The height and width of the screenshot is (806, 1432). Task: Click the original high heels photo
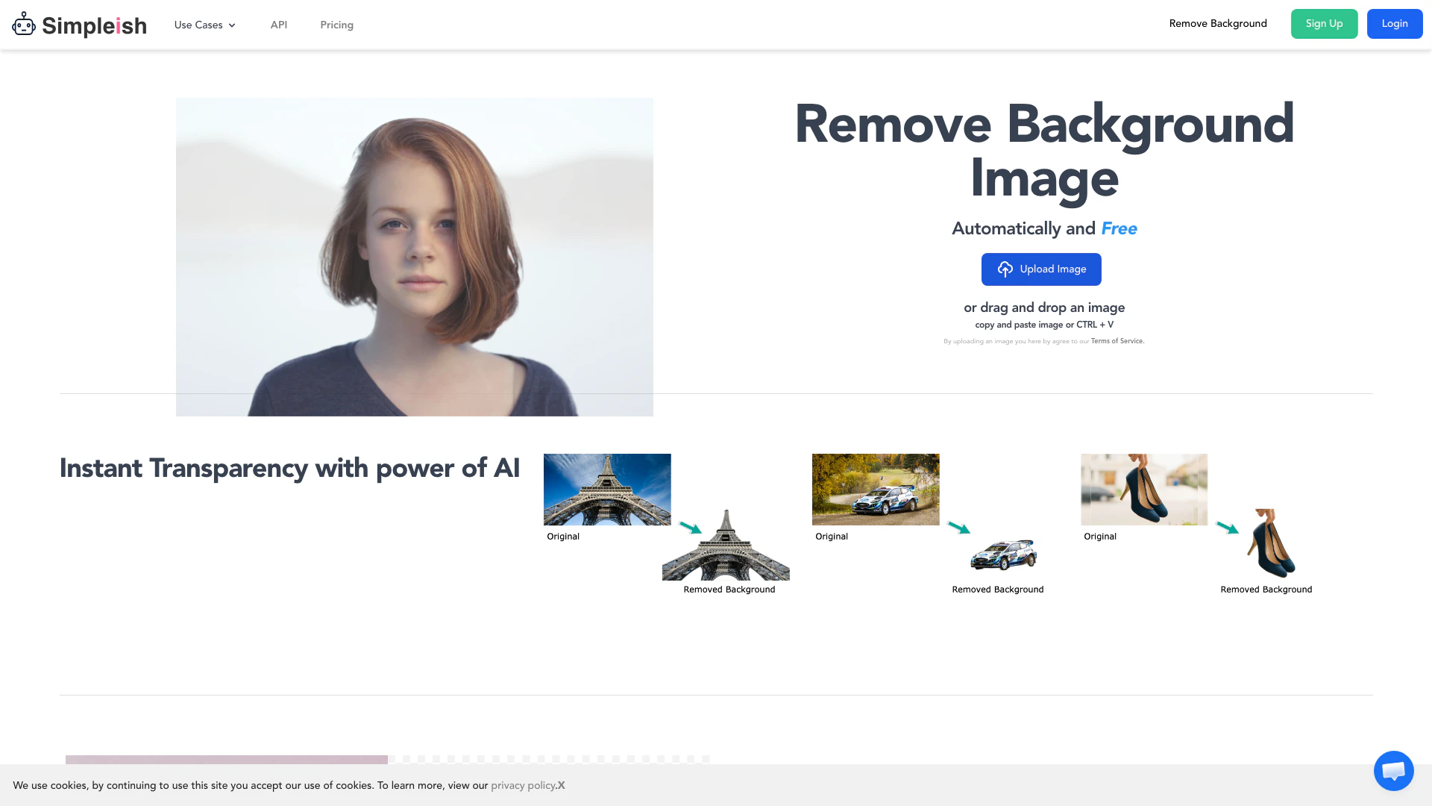point(1144,489)
